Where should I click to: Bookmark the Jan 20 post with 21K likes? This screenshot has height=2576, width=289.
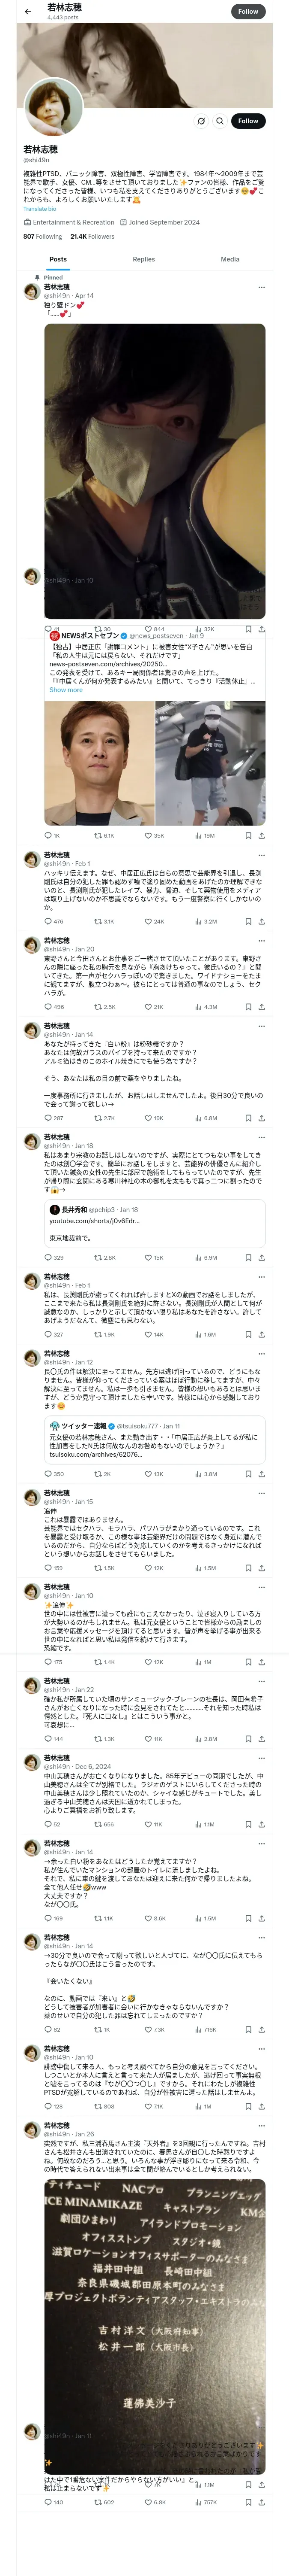[247, 1007]
